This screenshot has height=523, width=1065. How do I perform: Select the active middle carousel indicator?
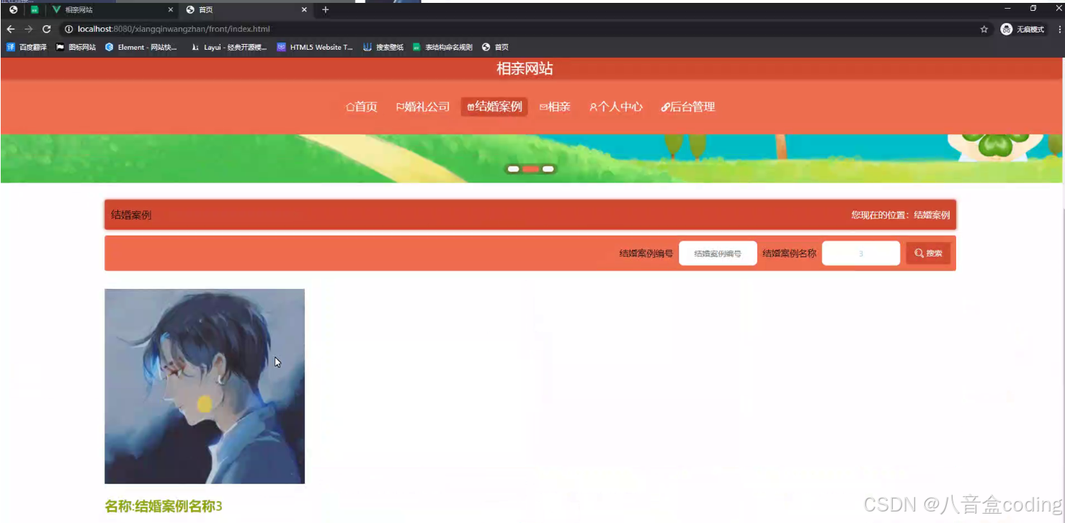(531, 169)
